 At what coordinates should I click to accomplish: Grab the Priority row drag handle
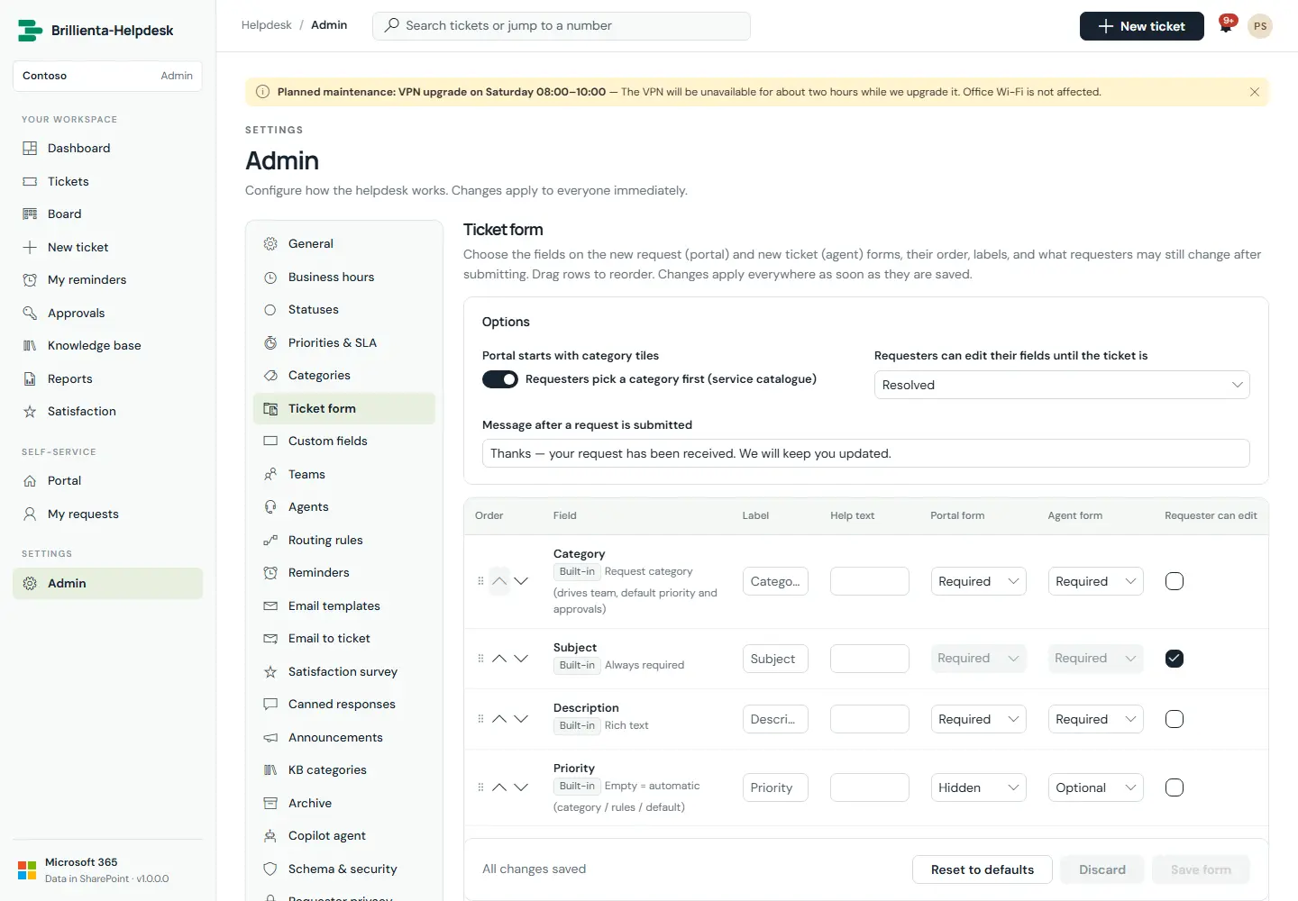point(480,787)
